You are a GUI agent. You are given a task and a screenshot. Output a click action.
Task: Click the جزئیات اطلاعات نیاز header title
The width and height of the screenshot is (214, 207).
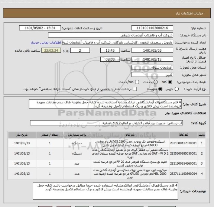189,13
